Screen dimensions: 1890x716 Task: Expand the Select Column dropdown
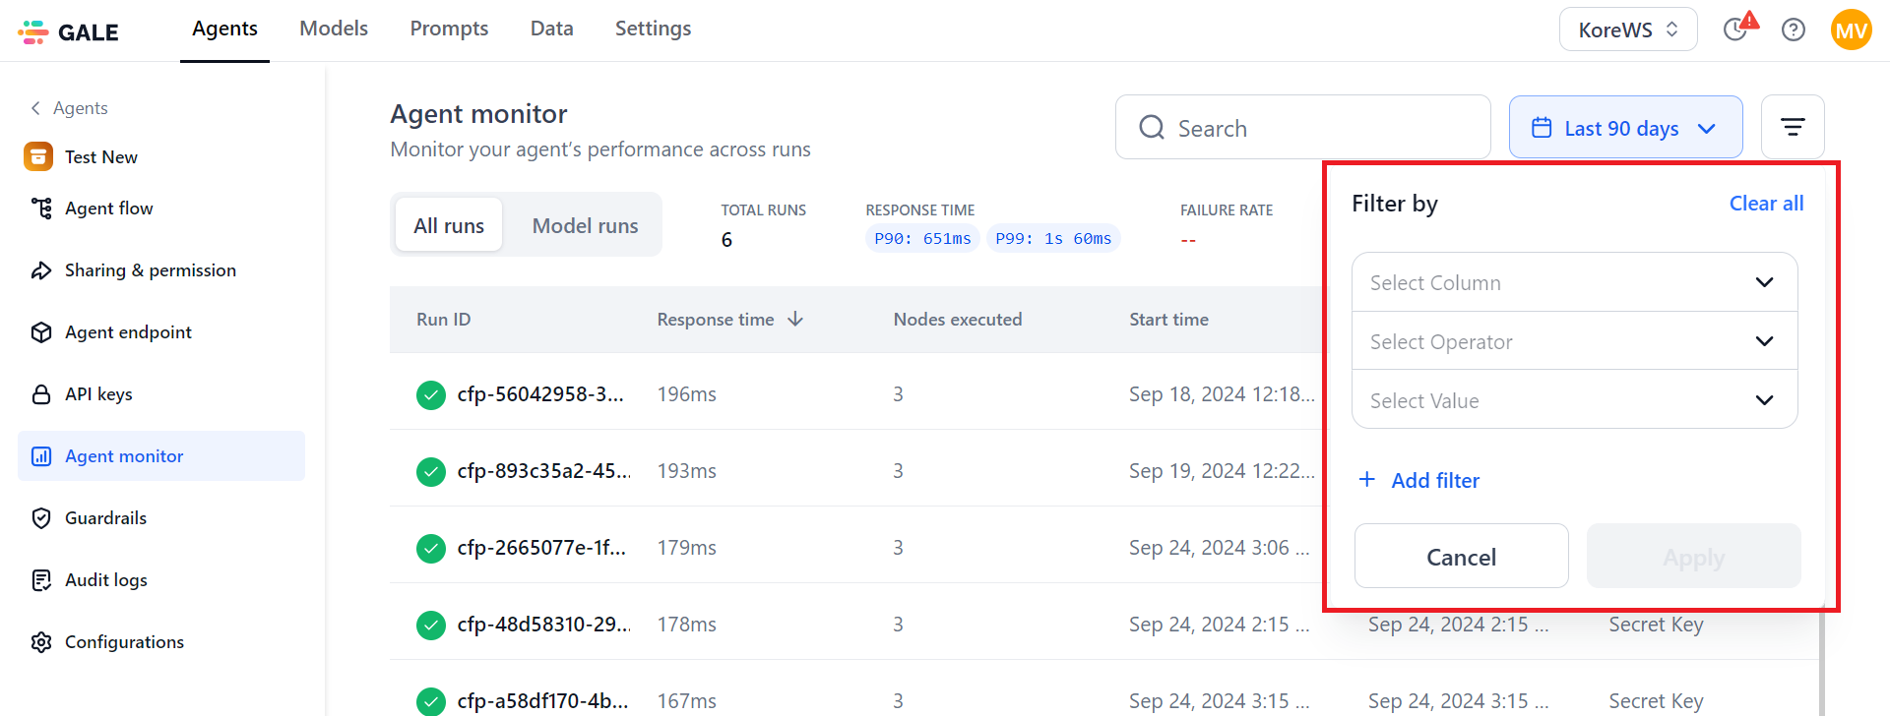pos(1574,282)
